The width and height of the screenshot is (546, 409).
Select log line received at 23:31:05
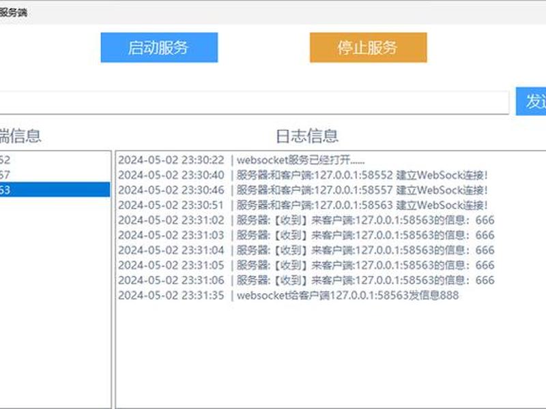pos(306,265)
